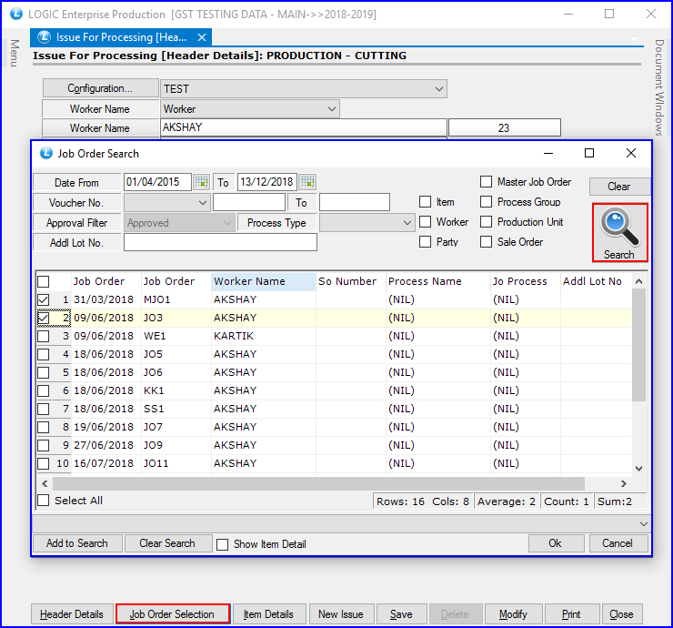This screenshot has height=628, width=673.
Task: Expand the Worker type dropdown
Action: 332,109
